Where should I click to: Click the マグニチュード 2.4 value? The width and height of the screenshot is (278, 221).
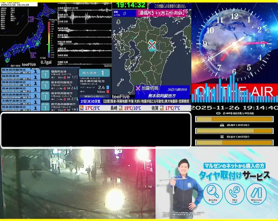pos(101,87)
